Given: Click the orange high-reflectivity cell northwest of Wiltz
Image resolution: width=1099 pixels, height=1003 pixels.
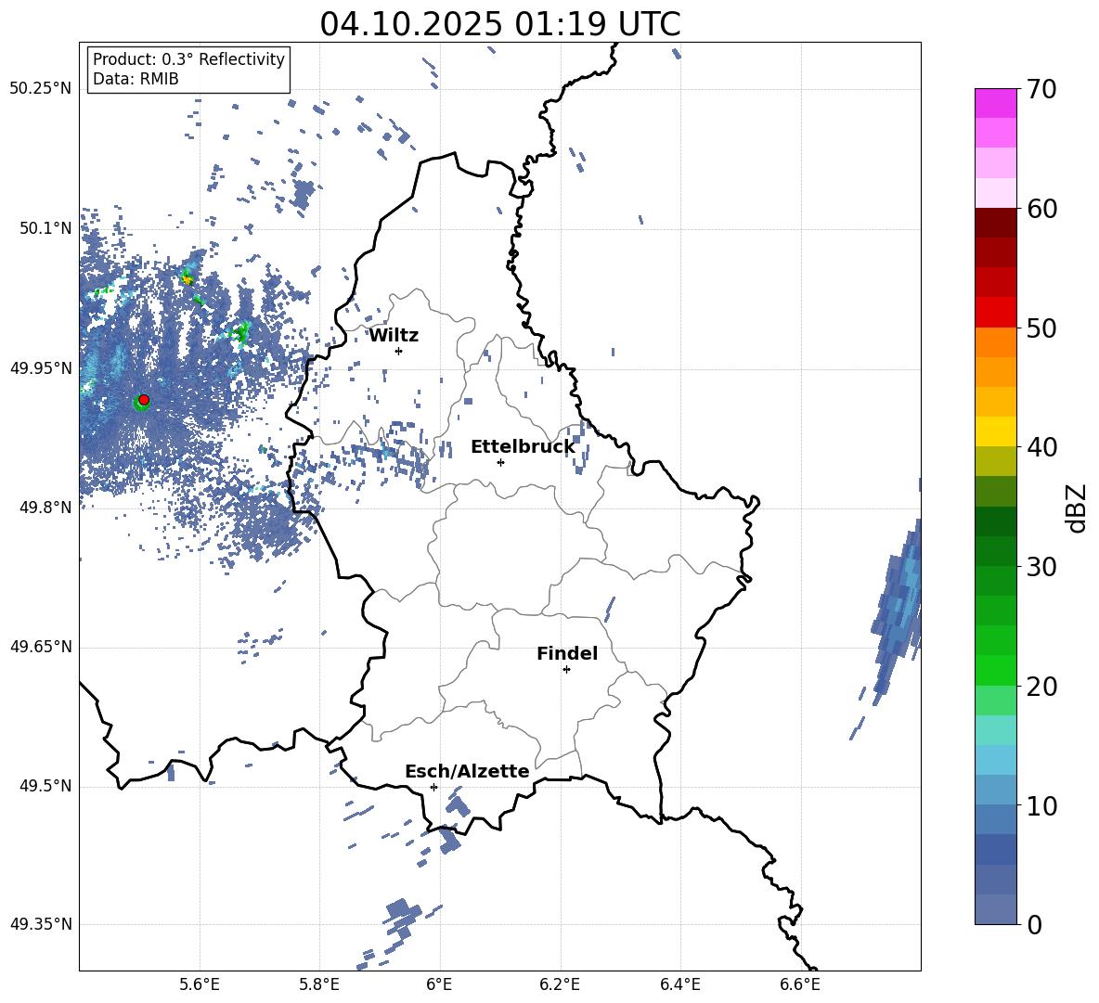Looking at the screenshot, I should [x=187, y=278].
